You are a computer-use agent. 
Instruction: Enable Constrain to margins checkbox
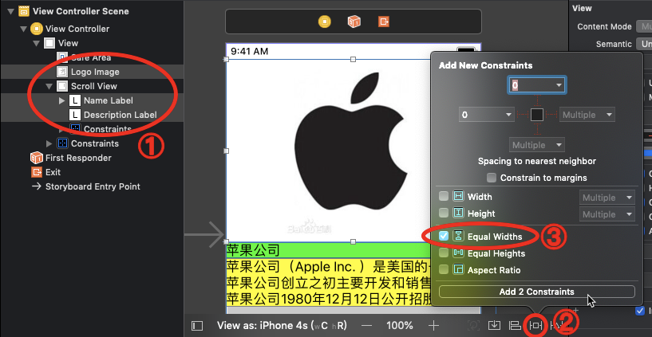(492, 178)
